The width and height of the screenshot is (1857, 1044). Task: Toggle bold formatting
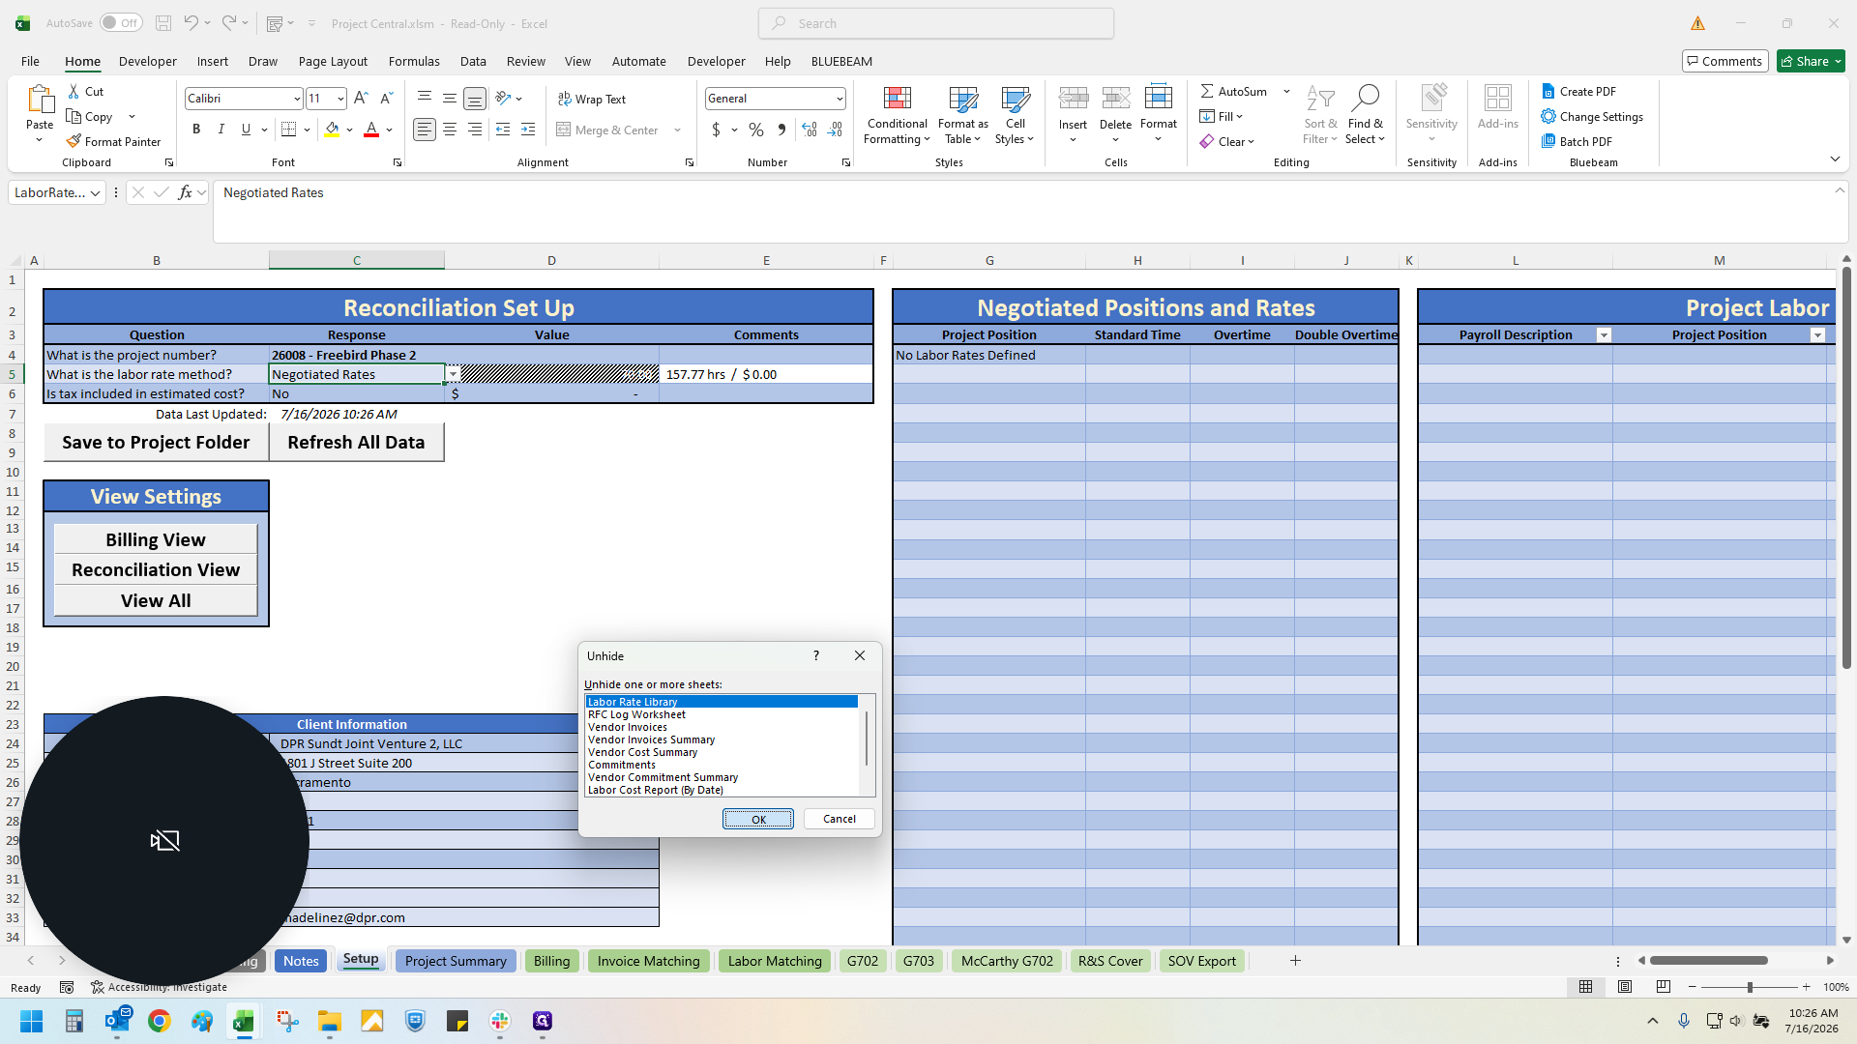click(x=196, y=130)
